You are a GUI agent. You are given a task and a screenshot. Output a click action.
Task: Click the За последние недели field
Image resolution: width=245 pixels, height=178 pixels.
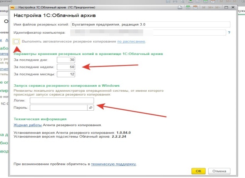[x=66, y=67]
